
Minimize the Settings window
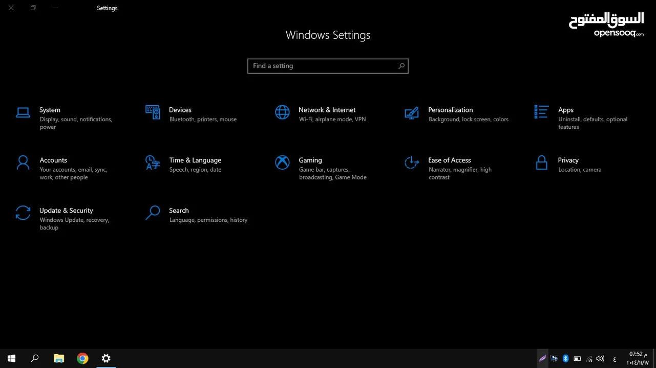(x=55, y=8)
